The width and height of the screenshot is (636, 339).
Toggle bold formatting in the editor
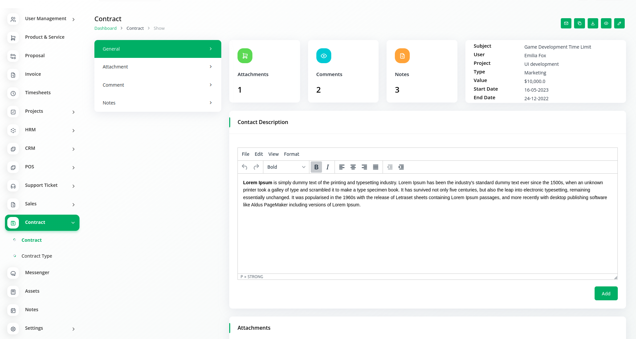[316, 167]
